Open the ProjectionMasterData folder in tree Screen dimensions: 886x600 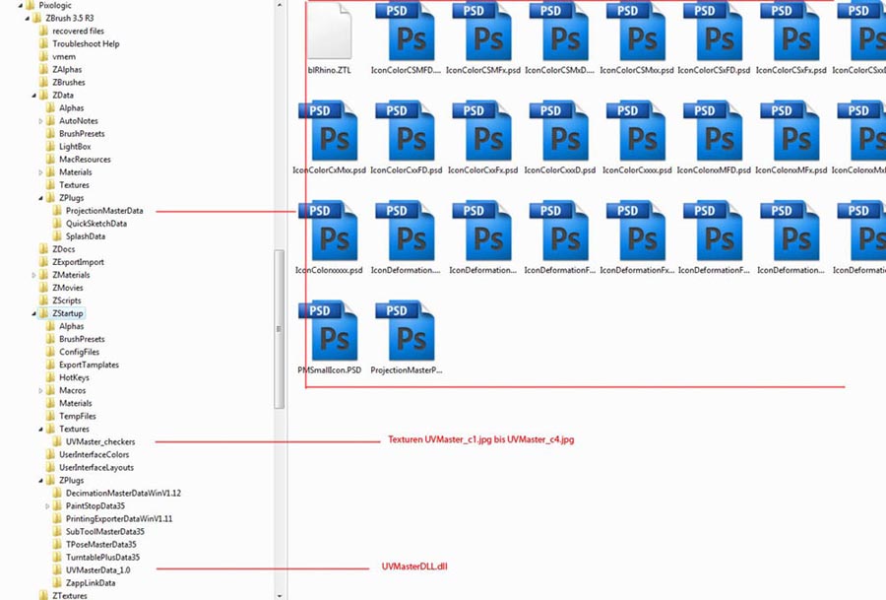point(103,211)
